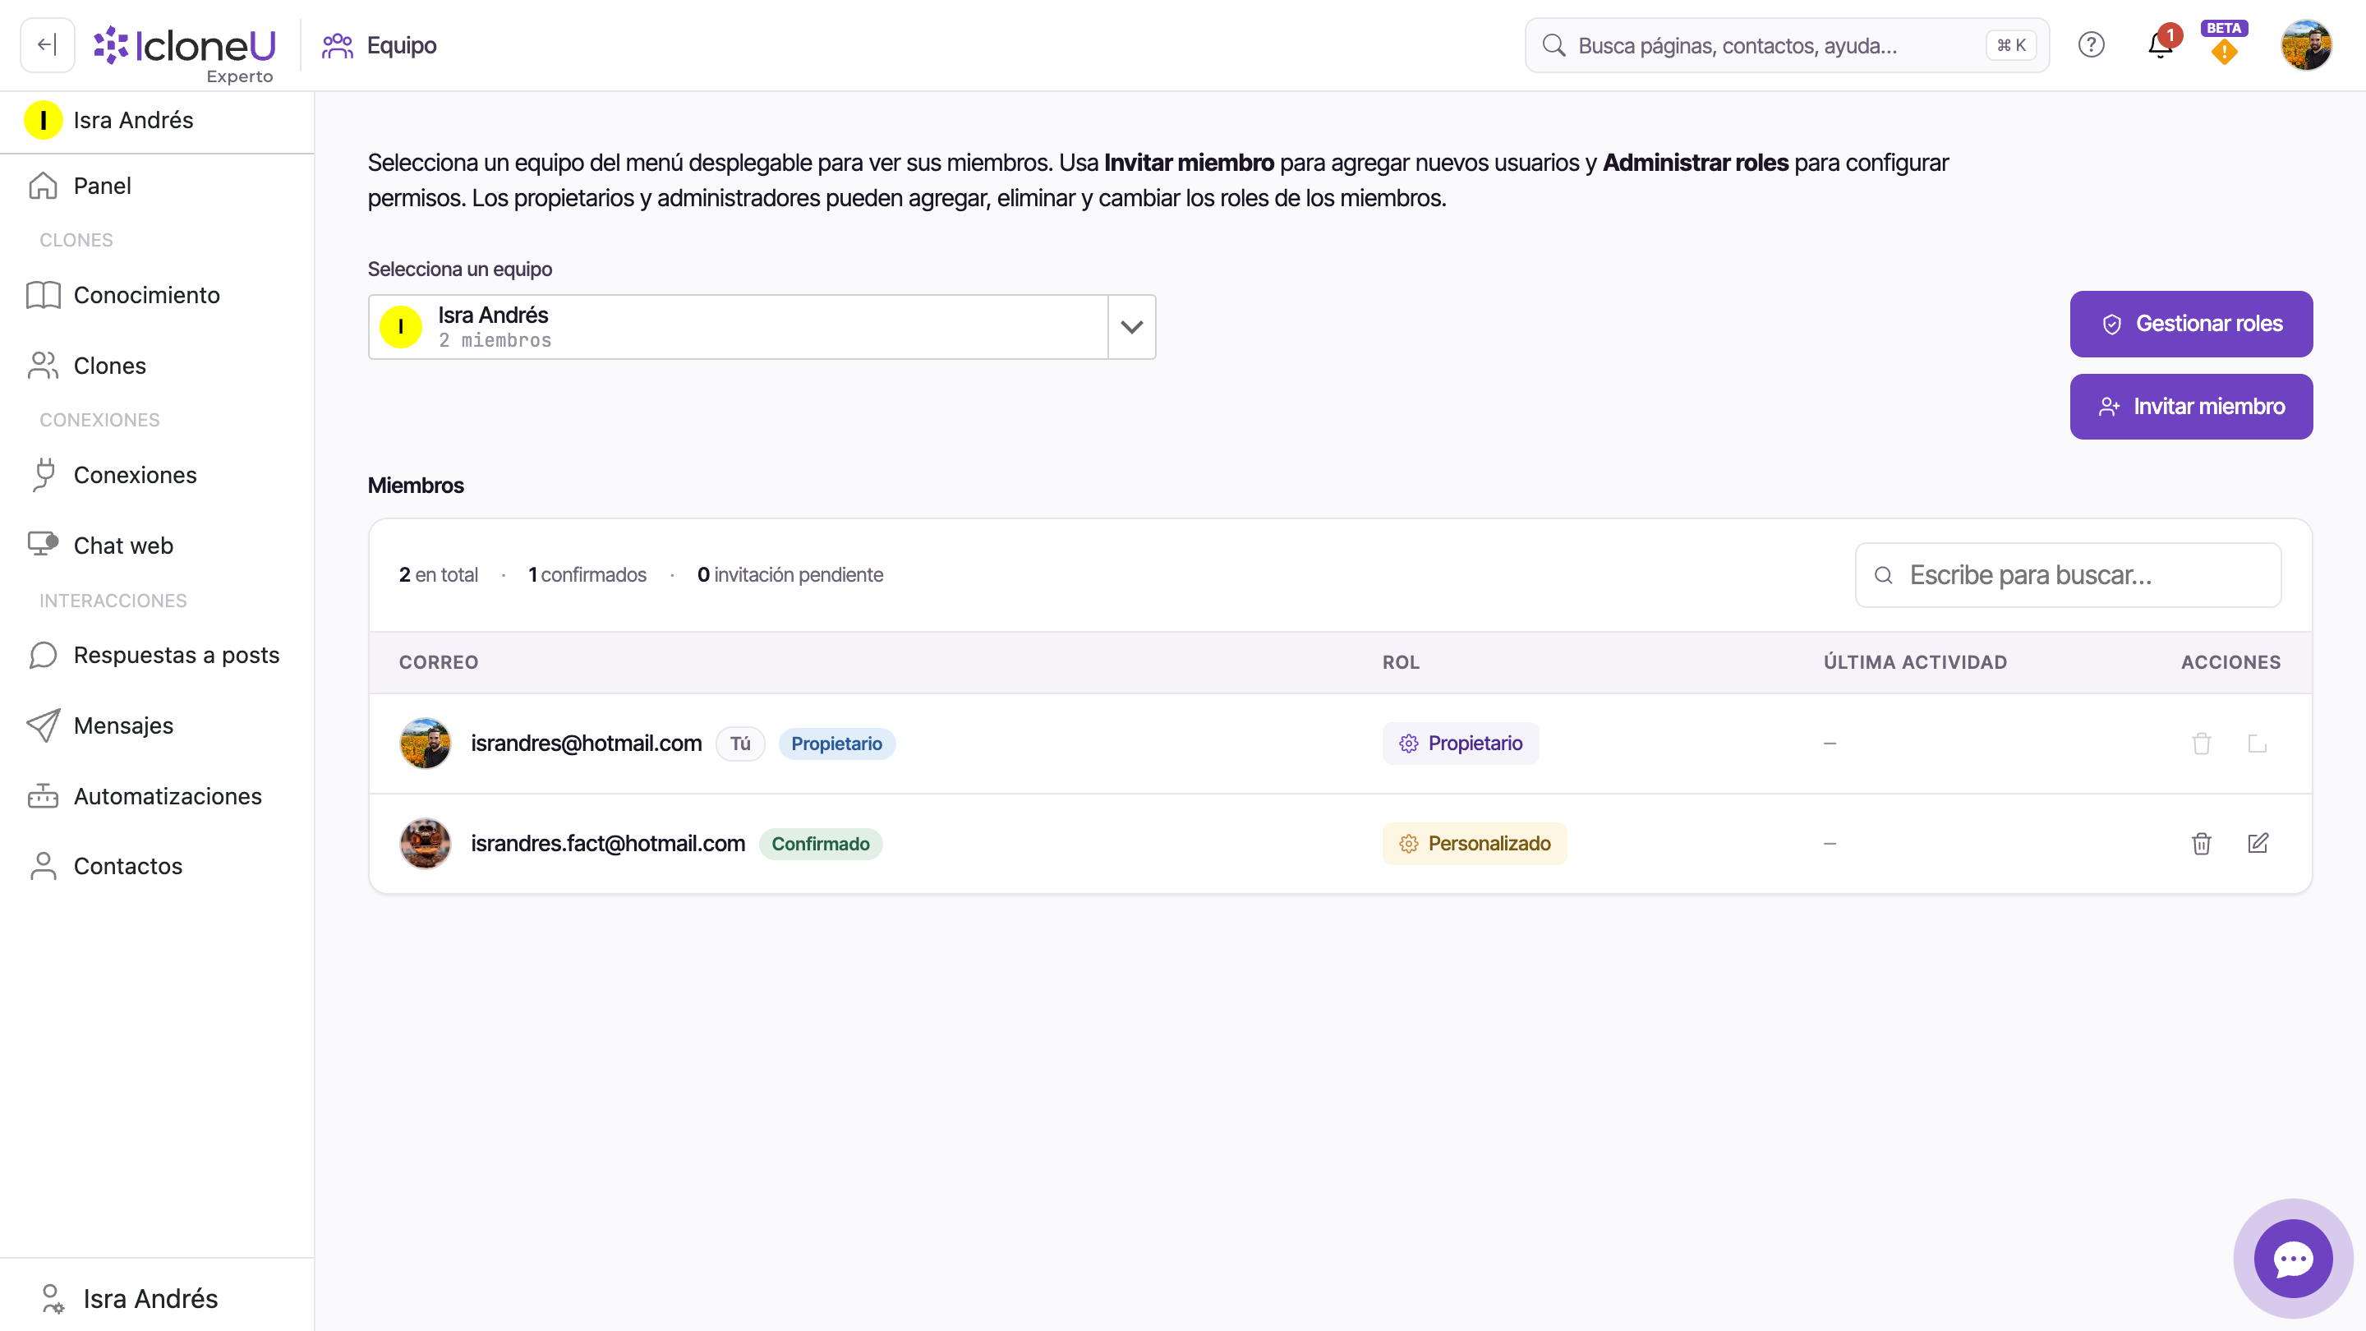Click the Equipo team icon in header

pyautogui.click(x=337, y=45)
